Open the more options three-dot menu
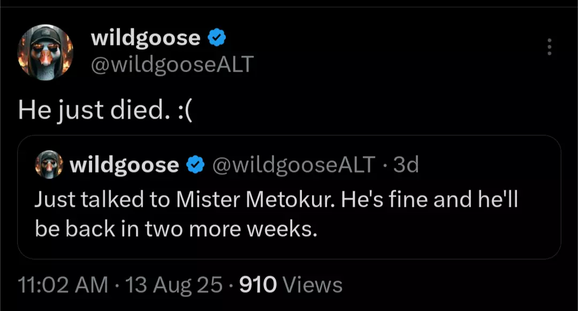Screen dimensions: 578x311 pos(549,46)
